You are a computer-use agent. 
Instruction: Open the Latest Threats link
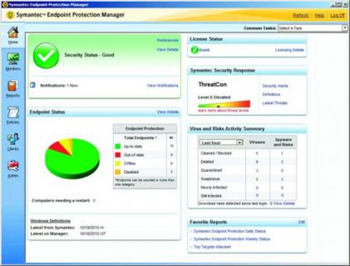(275, 103)
